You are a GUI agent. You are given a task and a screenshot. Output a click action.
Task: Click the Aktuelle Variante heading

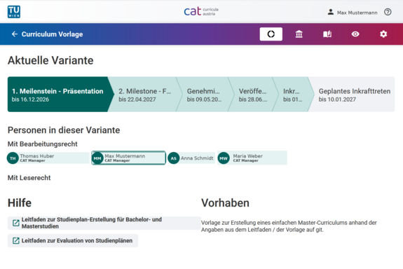[50, 61]
